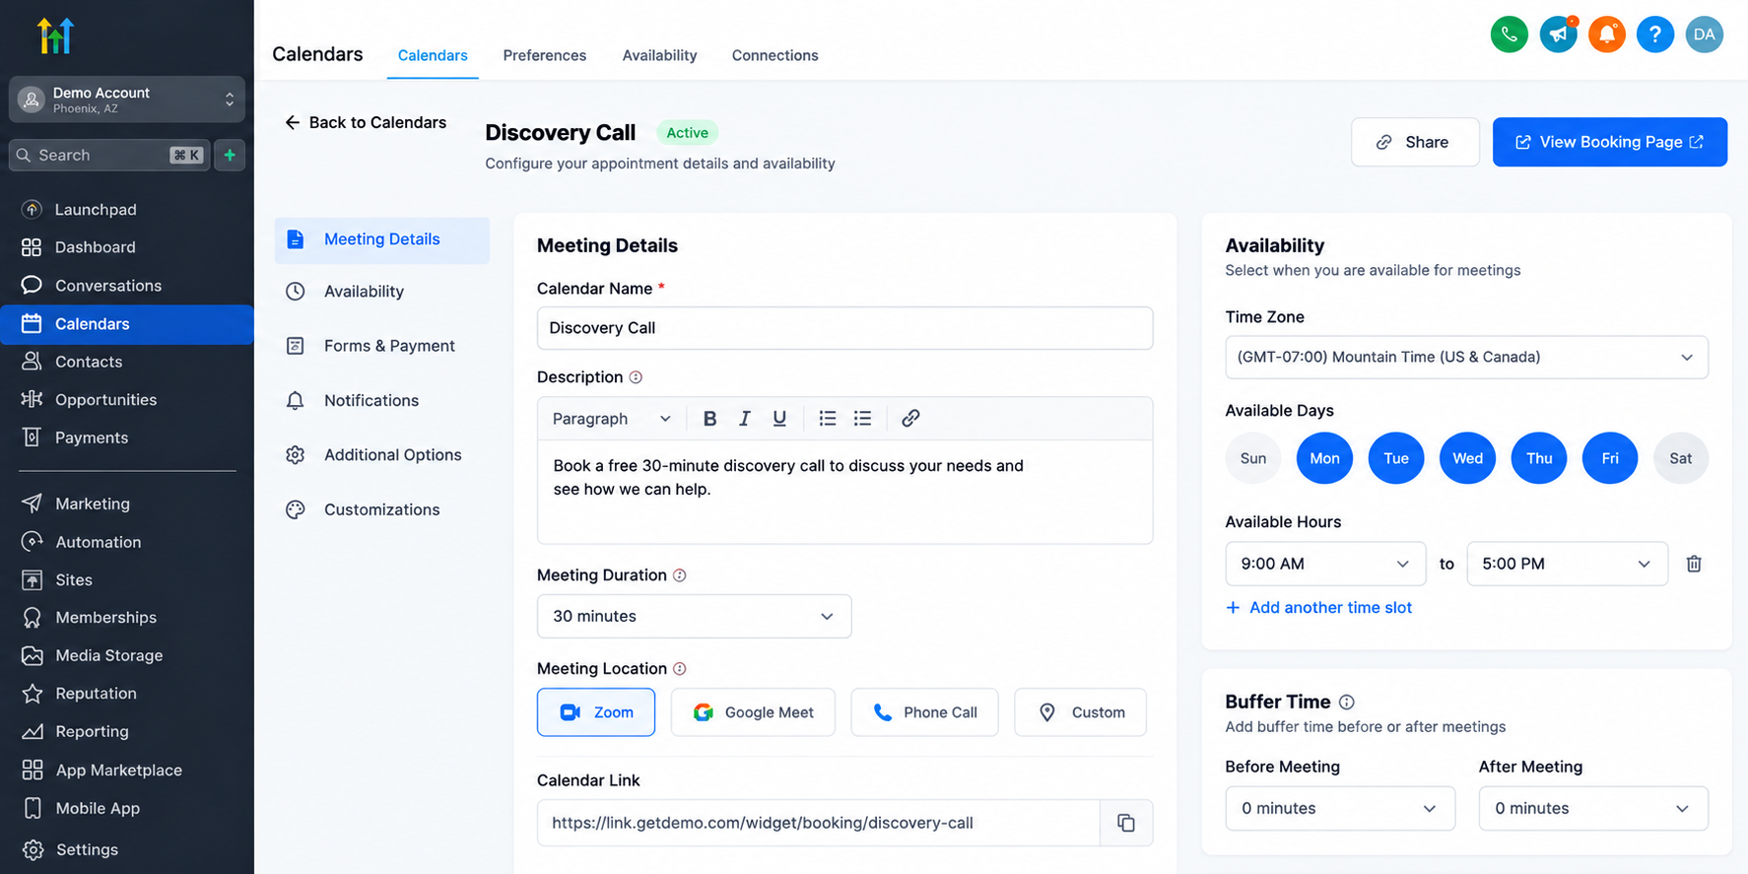Open the Paragraph style dropdown
1748x874 pixels.
tap(611, 419)
